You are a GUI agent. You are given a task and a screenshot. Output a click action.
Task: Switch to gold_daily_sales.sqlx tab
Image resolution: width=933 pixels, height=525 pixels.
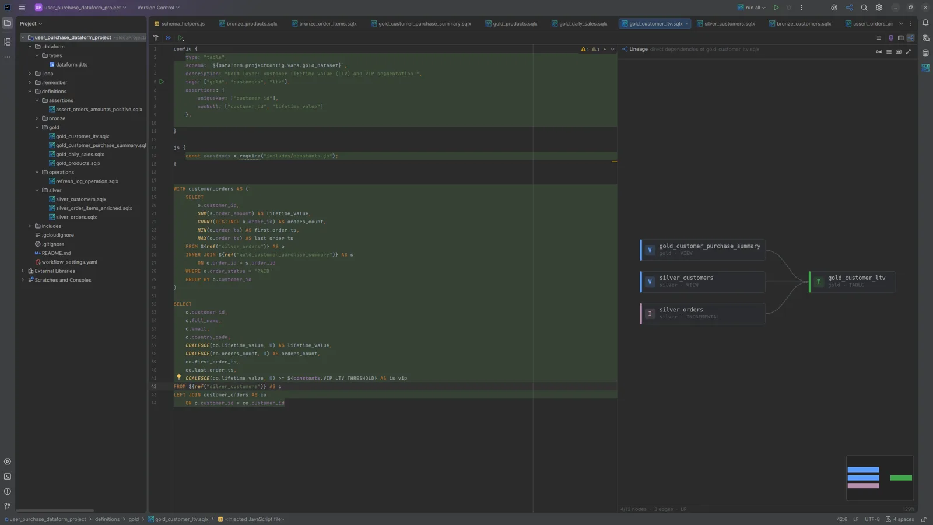580,24
